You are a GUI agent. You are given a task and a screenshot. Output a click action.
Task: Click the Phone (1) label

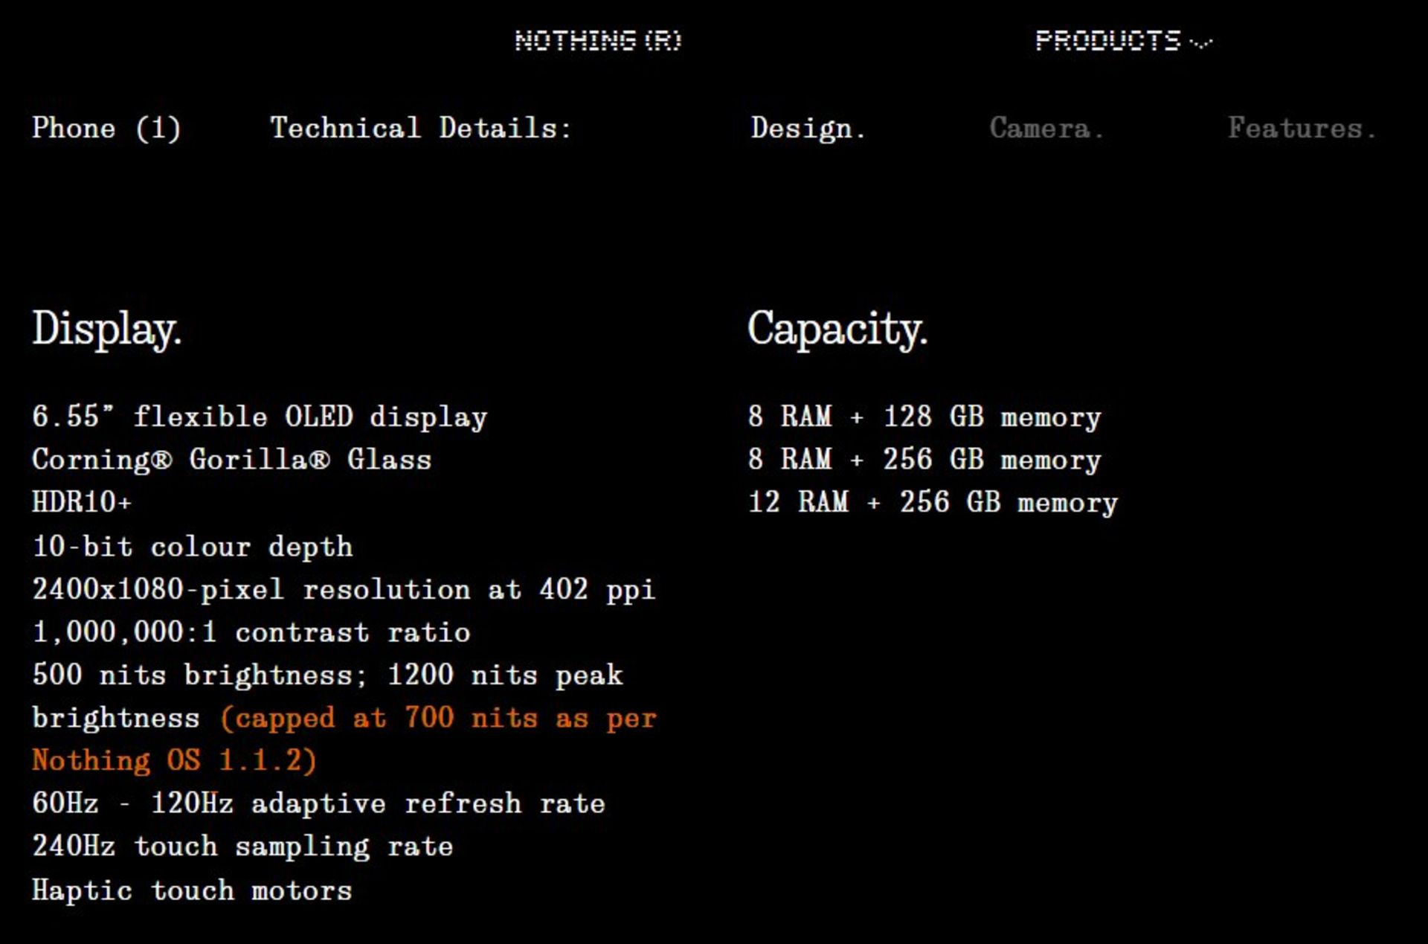[106, 128]
